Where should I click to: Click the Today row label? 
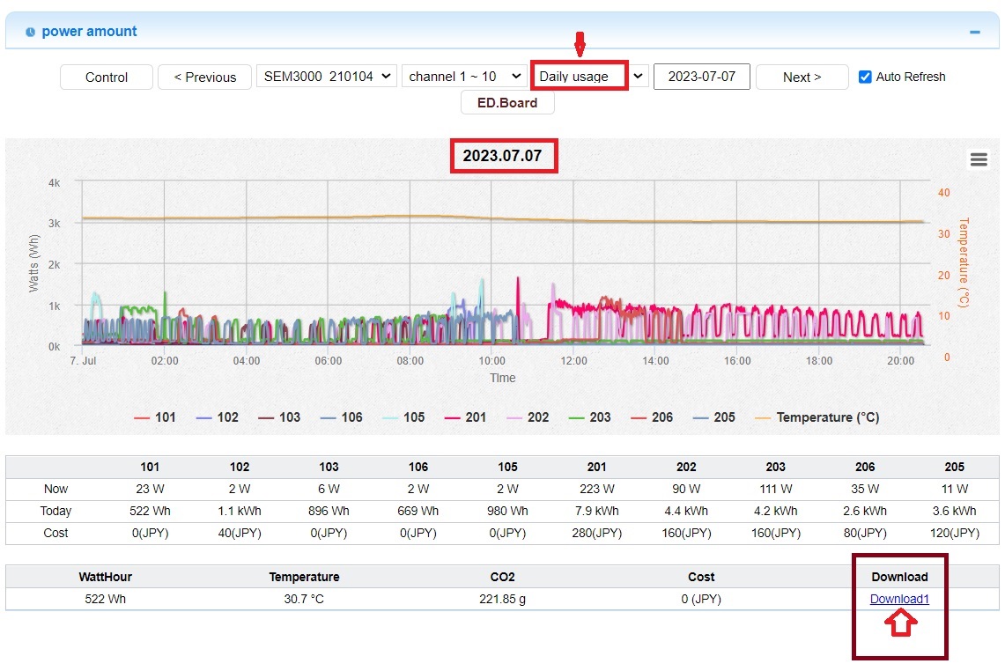point(55,511)
